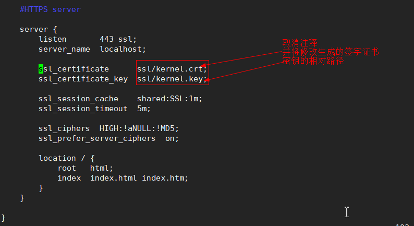Screen dimensions: 414x226
Task: Click the 'location / {' line
Action: tap(66, 158)
